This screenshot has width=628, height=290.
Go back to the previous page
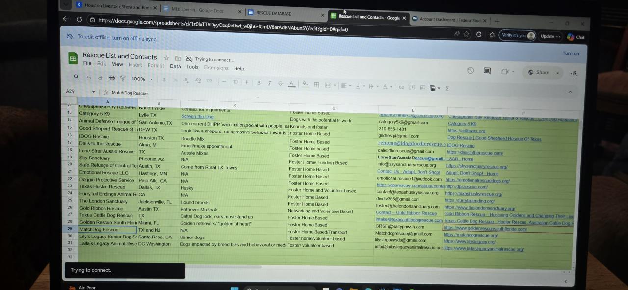pyautogui.click(x=66, y=19)
